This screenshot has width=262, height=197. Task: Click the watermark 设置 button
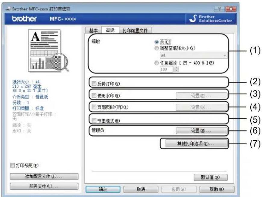(201, 96)
